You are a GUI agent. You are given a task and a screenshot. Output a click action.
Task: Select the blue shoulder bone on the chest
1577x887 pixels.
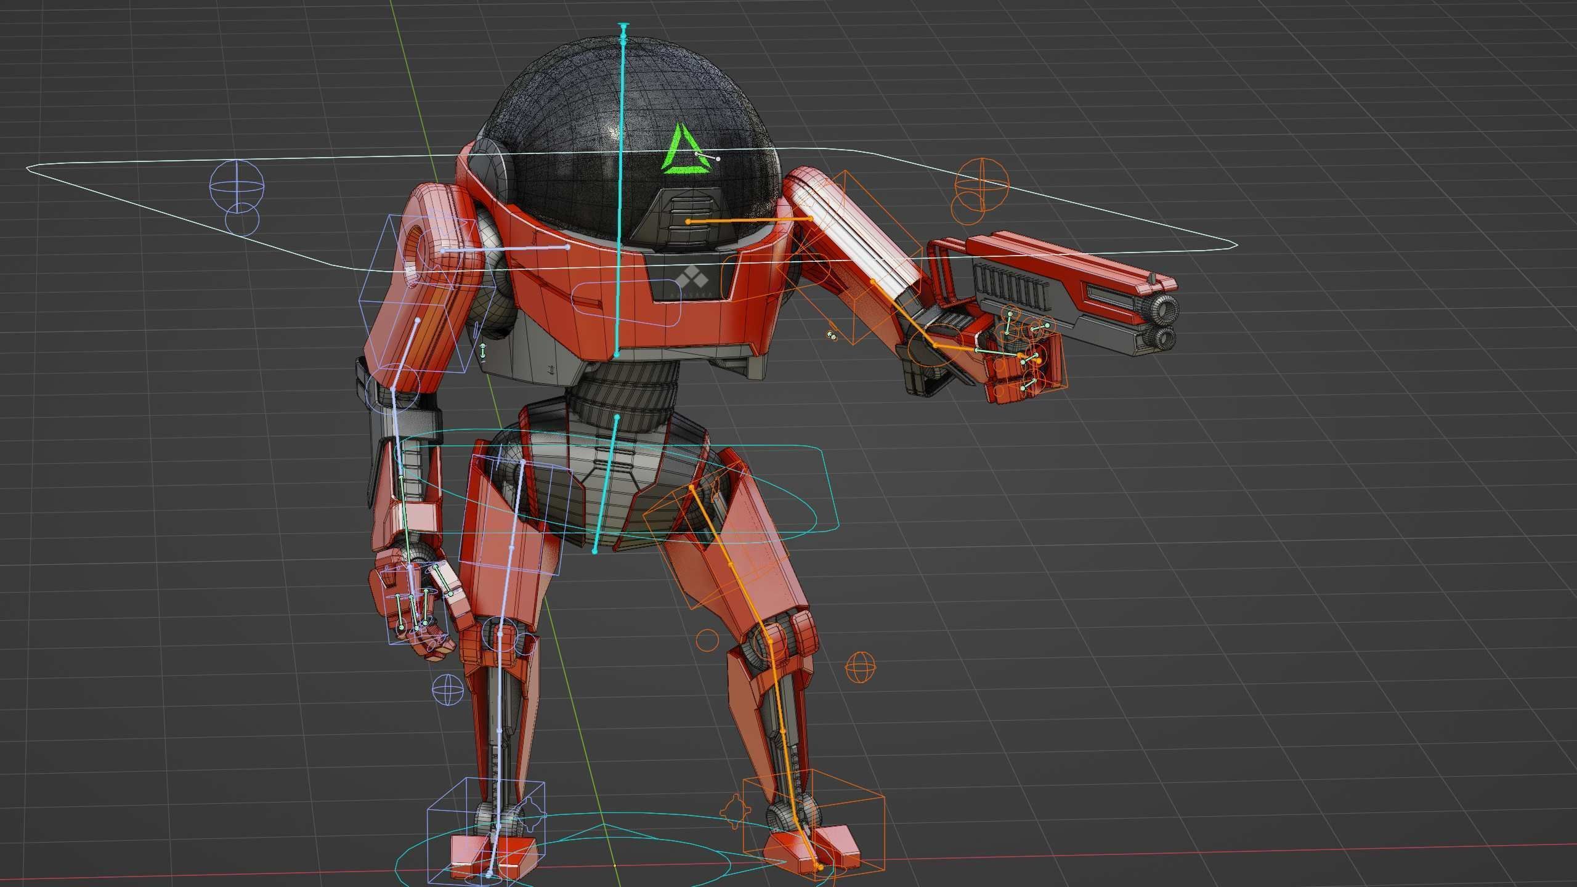coord(505,249)
